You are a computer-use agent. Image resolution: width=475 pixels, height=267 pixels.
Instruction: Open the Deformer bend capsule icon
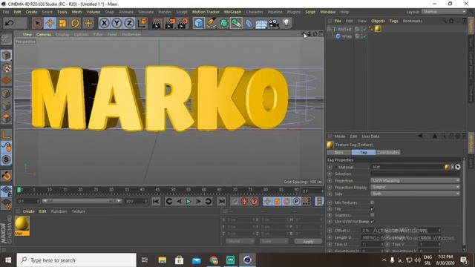click(x=249, y=23)
